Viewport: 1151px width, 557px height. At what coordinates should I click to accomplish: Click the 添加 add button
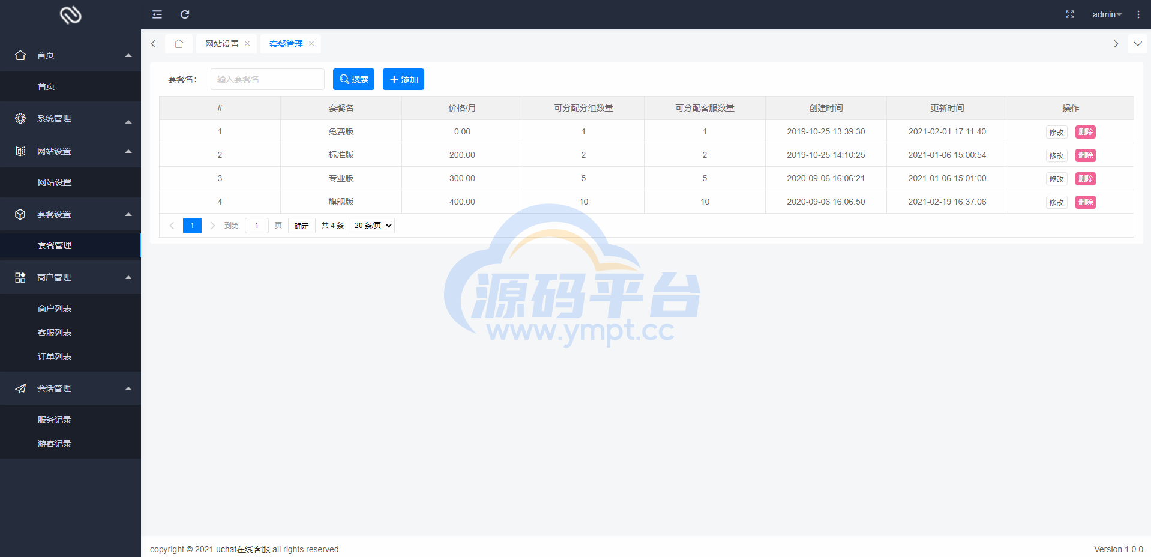click(x=403, y=79)
